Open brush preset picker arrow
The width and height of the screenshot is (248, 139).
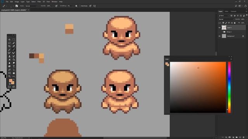coord(14,6)
